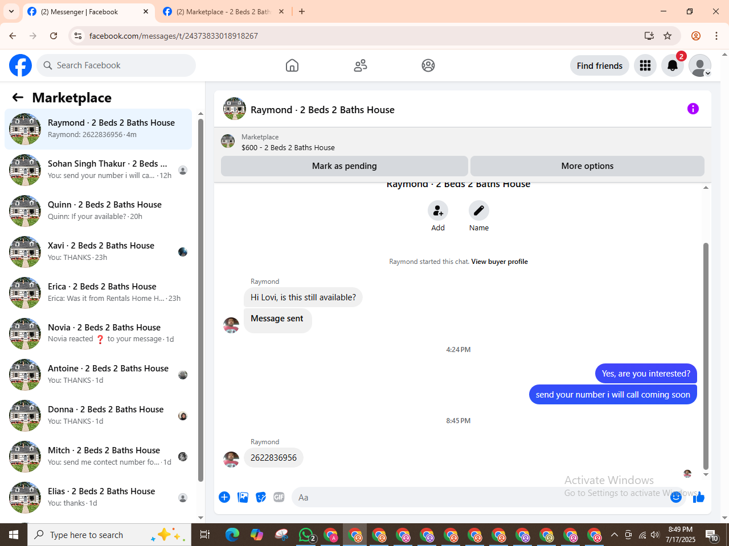Go to the Home feed icon
This screenshot has width=729, height=546.
(292, 65)
